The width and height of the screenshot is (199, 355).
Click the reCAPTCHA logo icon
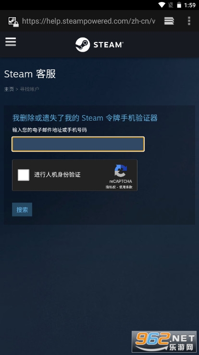pos(121,171)
